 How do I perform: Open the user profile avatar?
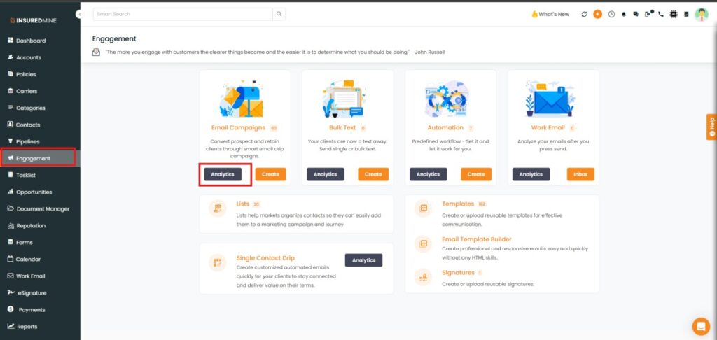coord(701,14)
